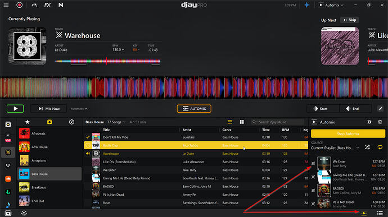Select the Beatsource green source icon
The height and width of the screenshot is (217, 388).
8,192
